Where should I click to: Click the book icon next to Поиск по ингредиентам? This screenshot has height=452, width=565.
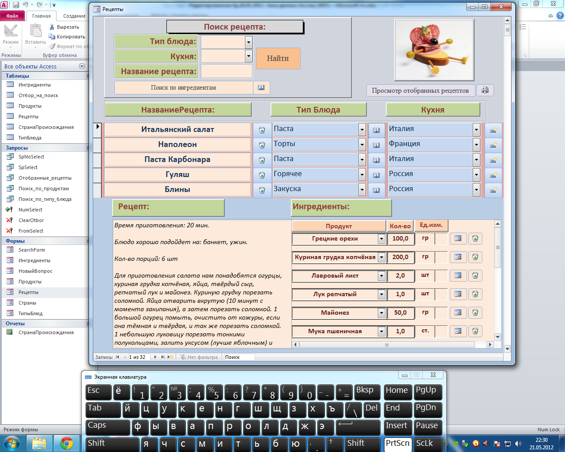261,87
